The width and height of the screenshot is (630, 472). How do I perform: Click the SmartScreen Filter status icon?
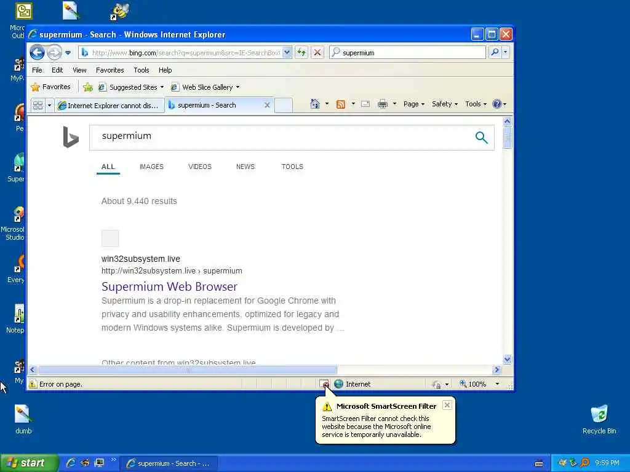[x=324, y=384]
